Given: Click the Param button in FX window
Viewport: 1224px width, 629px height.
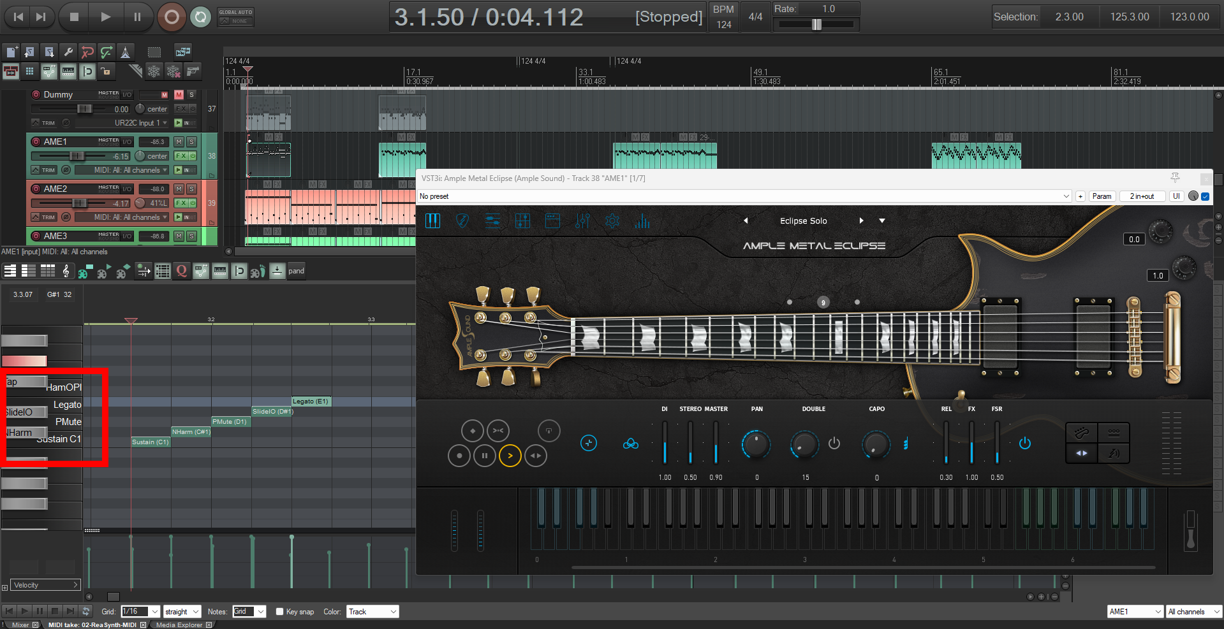Looking at the screenshot, I should pyautogui.click(x=1102, y=196).
